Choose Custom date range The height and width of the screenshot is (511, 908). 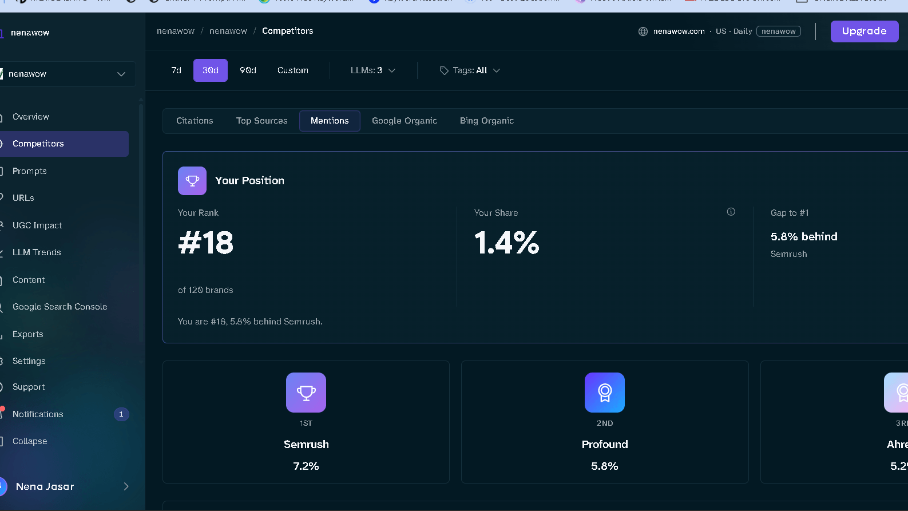pyautogui.click(x=293, y=70)
